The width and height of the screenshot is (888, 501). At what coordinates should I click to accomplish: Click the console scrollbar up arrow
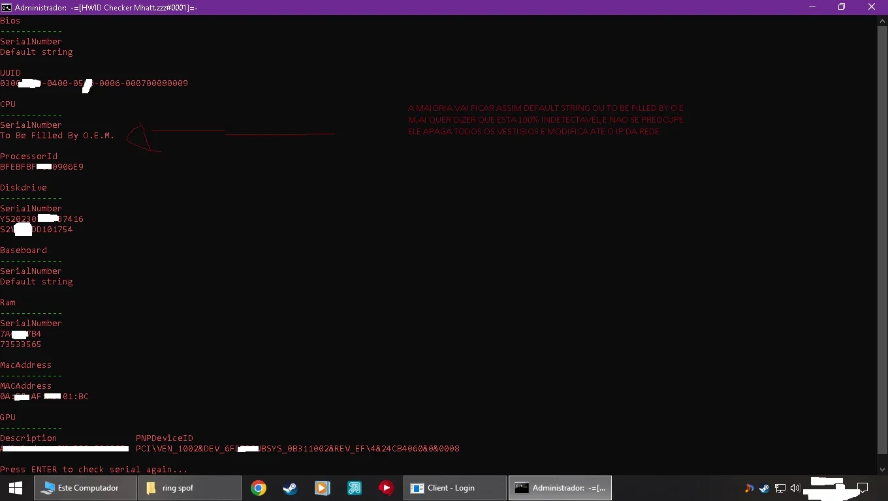click(882, 21)
